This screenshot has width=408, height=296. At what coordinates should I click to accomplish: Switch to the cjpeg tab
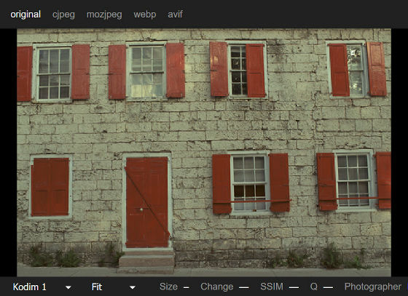[63, 15]
